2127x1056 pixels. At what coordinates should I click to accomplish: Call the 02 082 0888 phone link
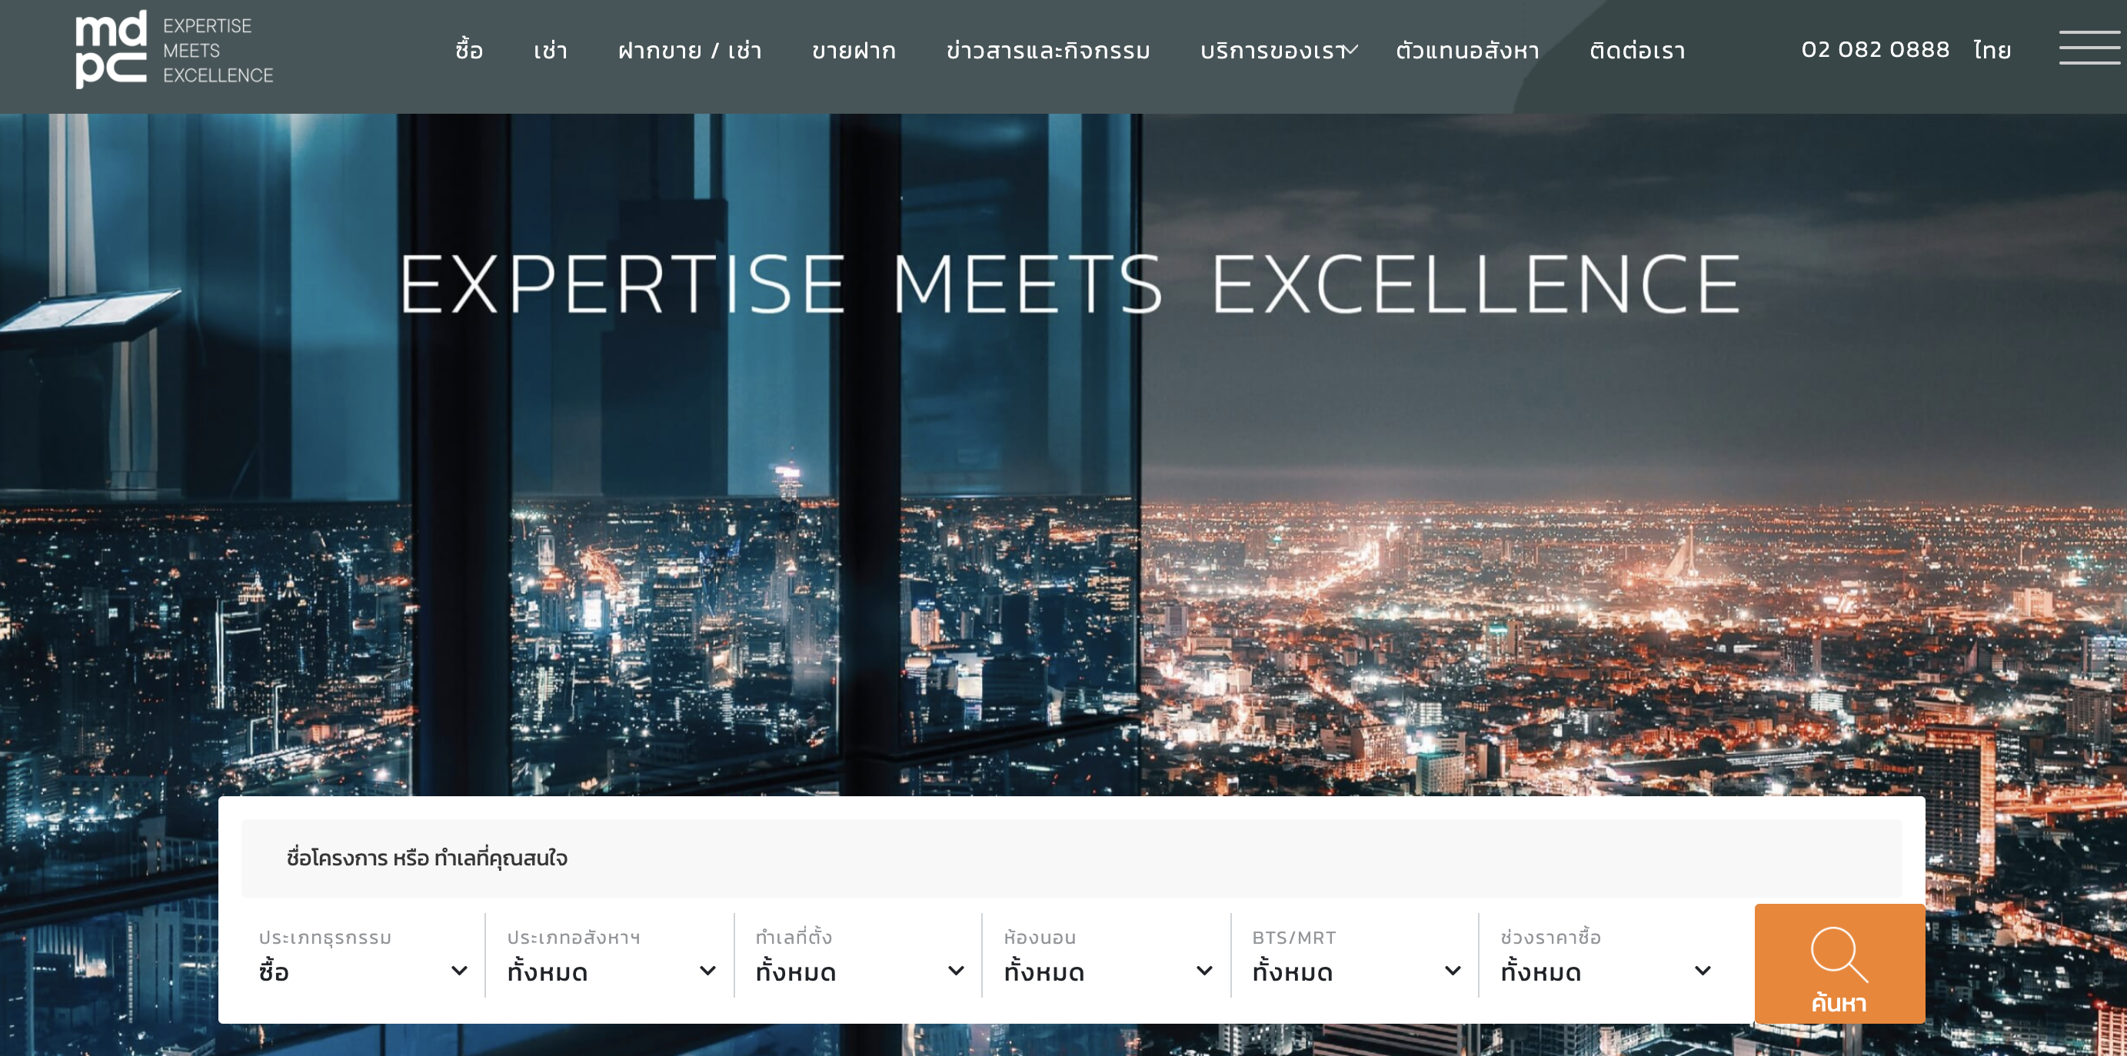[1876, 49]
